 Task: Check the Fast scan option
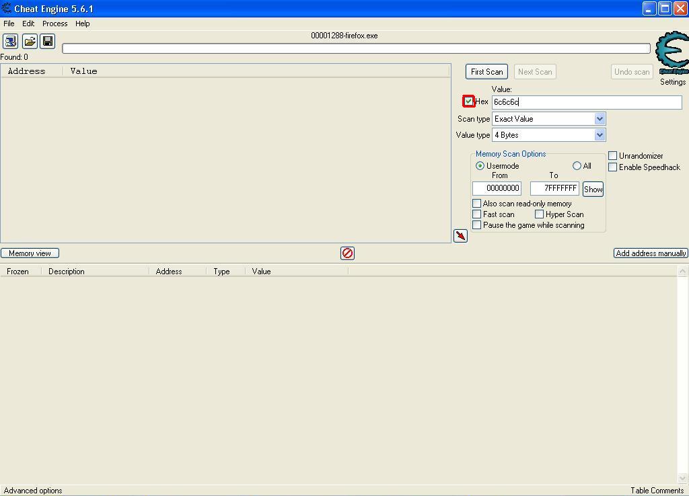coord(477,214)
